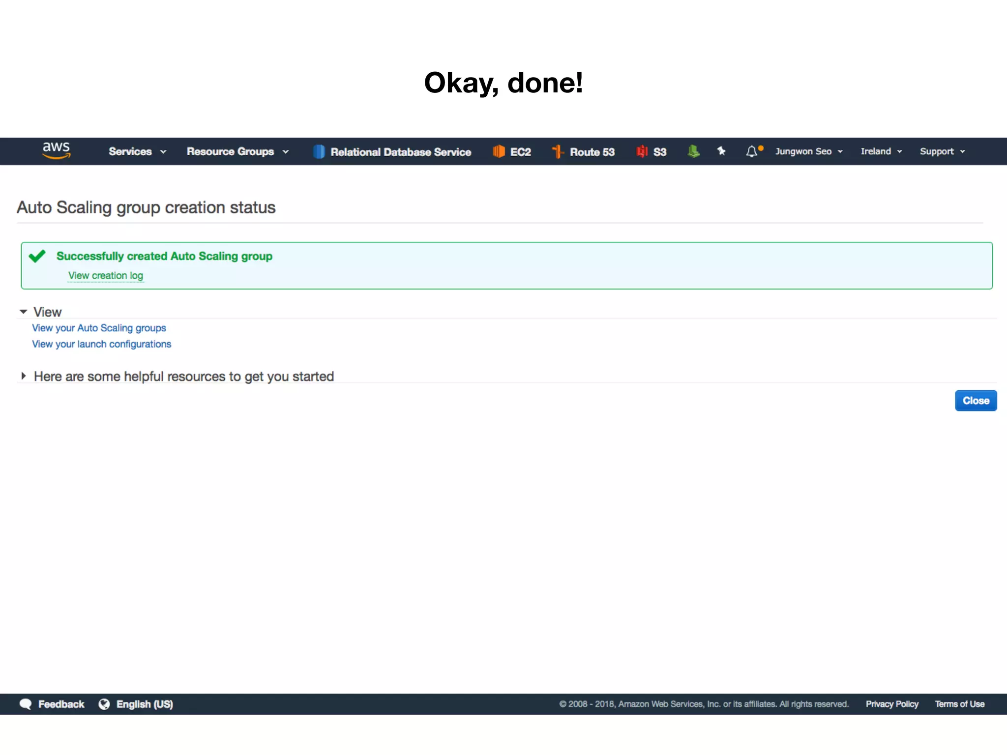This screenshot has width=1007, height=755.
Task: Click the language globe icon
Action: (x=104, y=704)
